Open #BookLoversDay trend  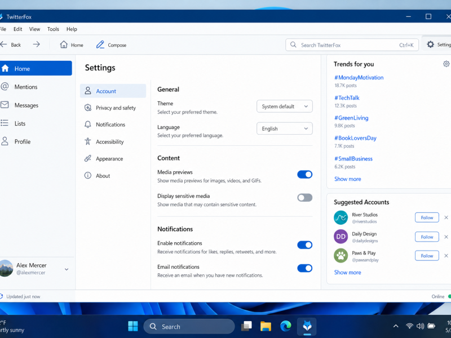(x=355, y=138)
